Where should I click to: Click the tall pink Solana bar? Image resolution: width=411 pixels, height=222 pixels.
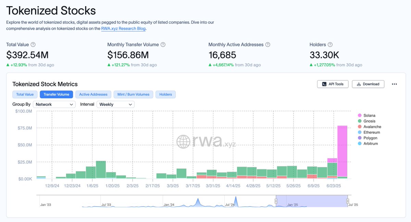(x=342, y=151)
